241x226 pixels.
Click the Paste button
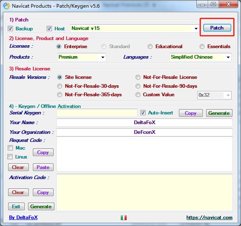coord(43,167)
